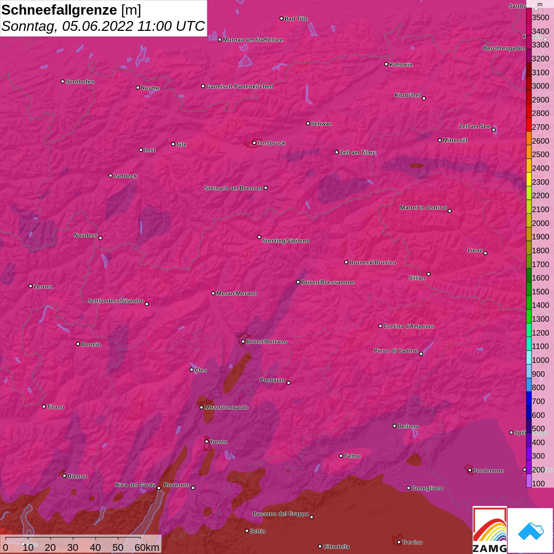Click the Murnau am Staffelsee label

click(253, 40)
